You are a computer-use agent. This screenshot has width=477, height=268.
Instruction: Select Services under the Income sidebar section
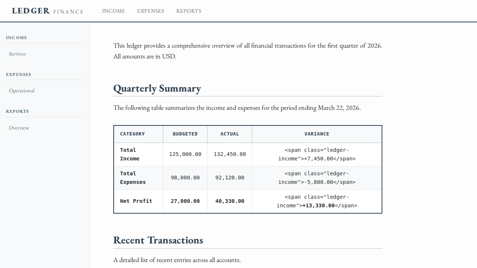click(x=17, y=54)
